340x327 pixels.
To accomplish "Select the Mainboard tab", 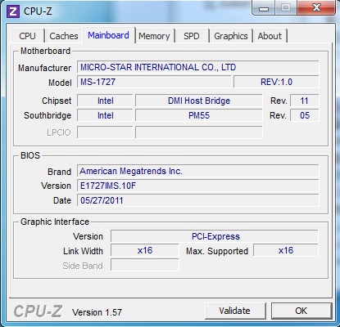I will [x=108, y=35].
